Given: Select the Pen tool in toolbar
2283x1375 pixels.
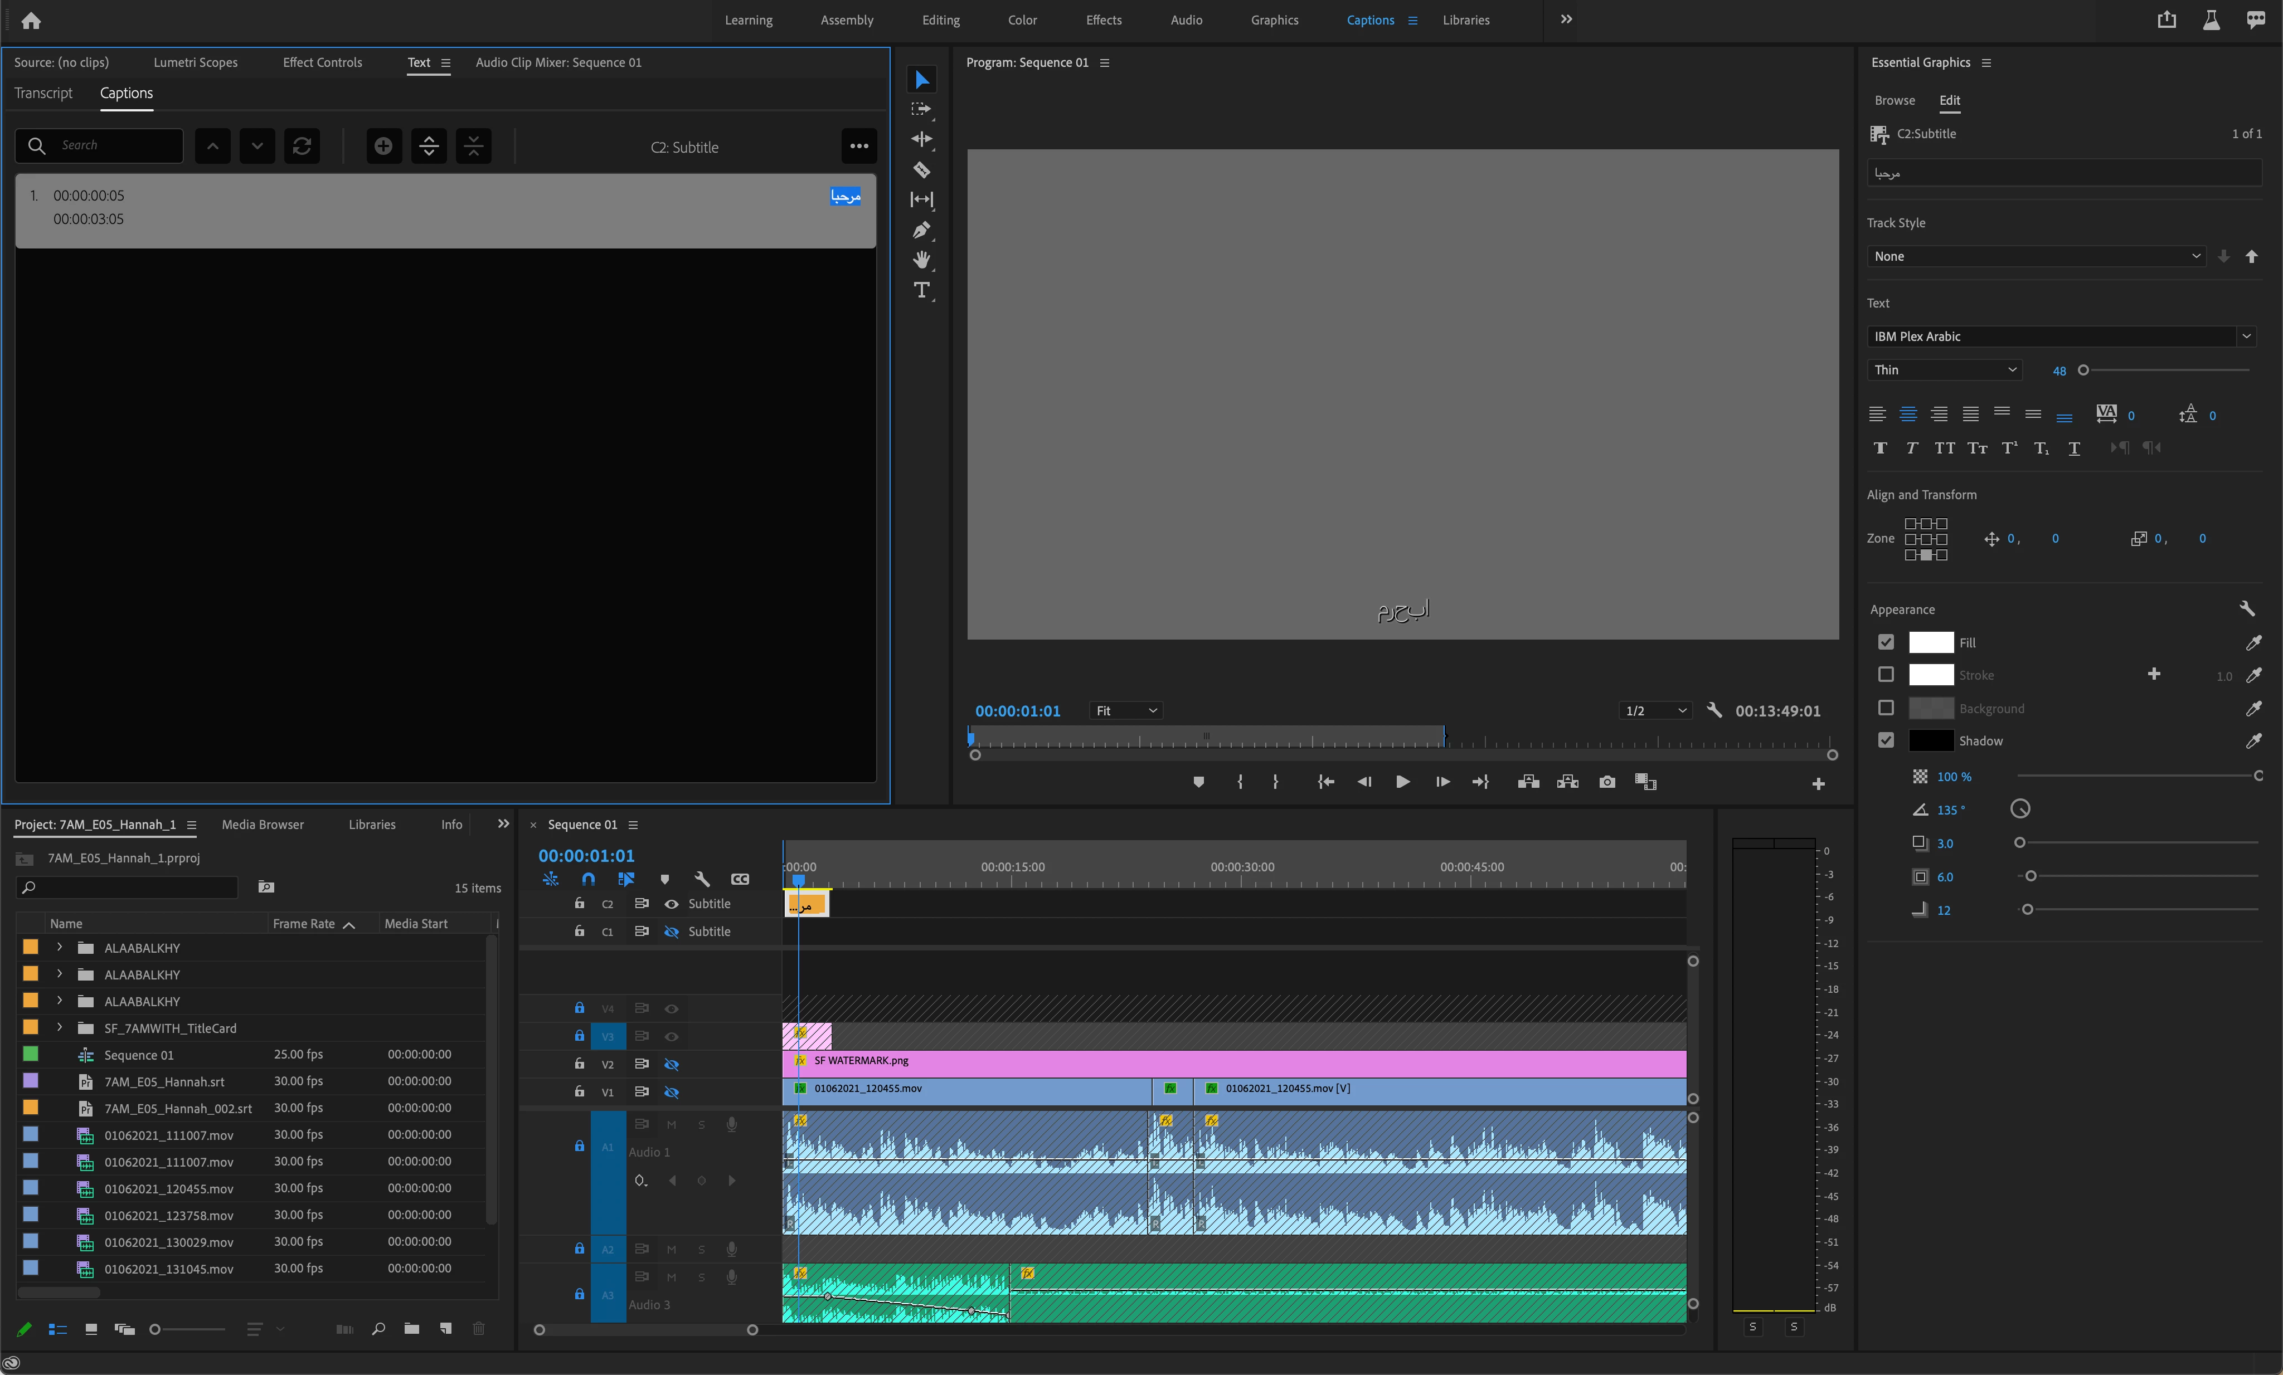Looking at the screenshot, I should (x=921, y=230).
